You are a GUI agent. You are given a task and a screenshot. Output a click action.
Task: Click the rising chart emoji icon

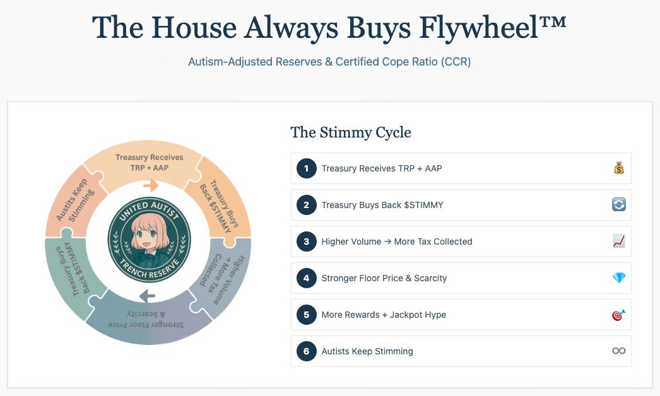tap(618, 242)
